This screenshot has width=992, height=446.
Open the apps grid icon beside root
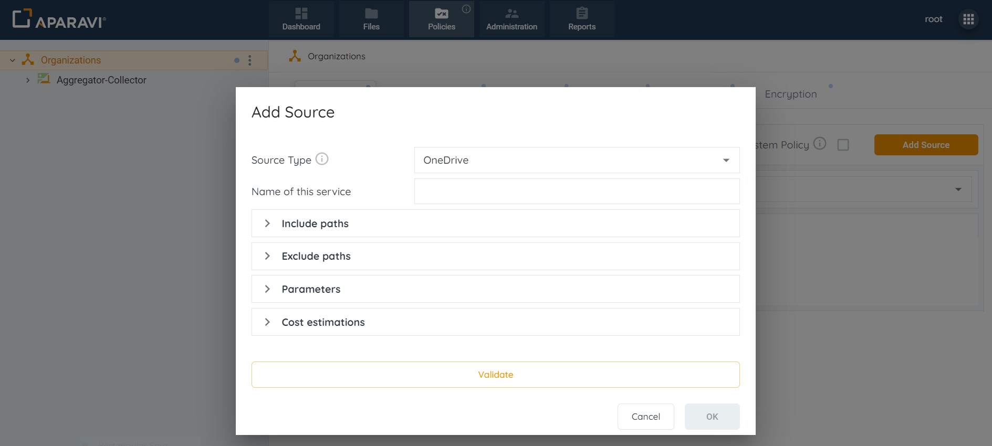(x=968, y=19)
